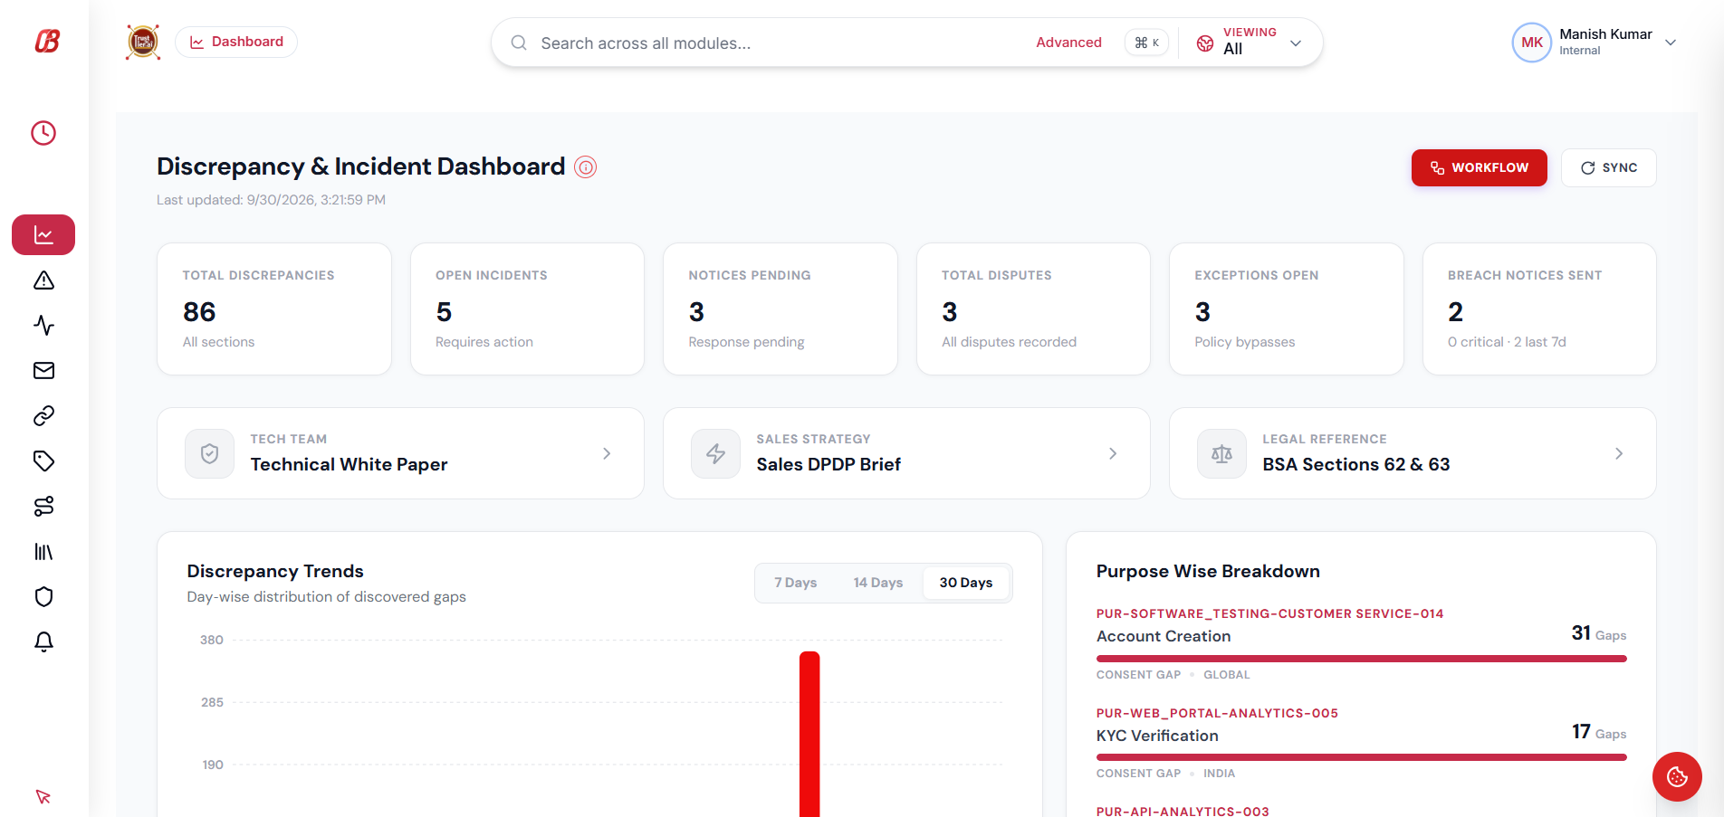Click the lightning icon on Sales Strategy card
Image resolution: width=1724 pixels, height=817 pixels.
pyautogui.click(x=716, y=453)
